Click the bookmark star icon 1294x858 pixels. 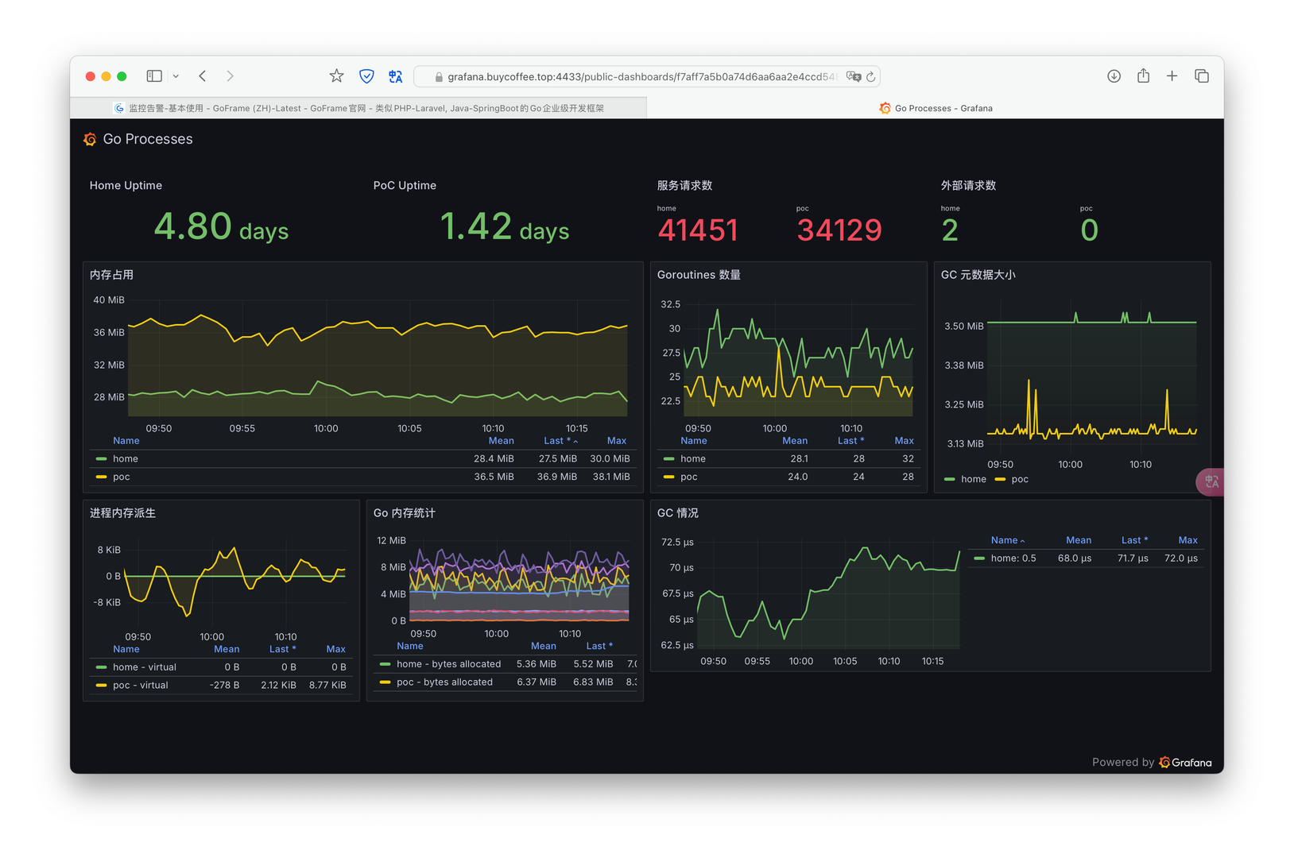click(336, 75)
